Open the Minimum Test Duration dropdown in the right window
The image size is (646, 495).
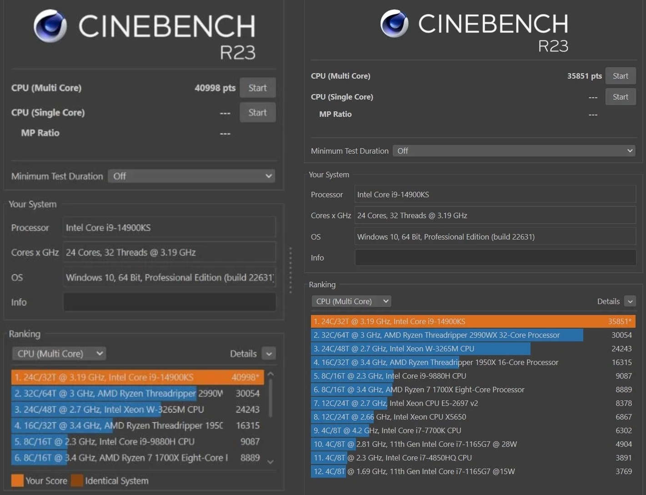pos(514,151)
